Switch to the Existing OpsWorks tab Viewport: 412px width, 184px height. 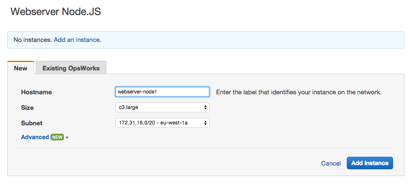[x=71, y=68]
